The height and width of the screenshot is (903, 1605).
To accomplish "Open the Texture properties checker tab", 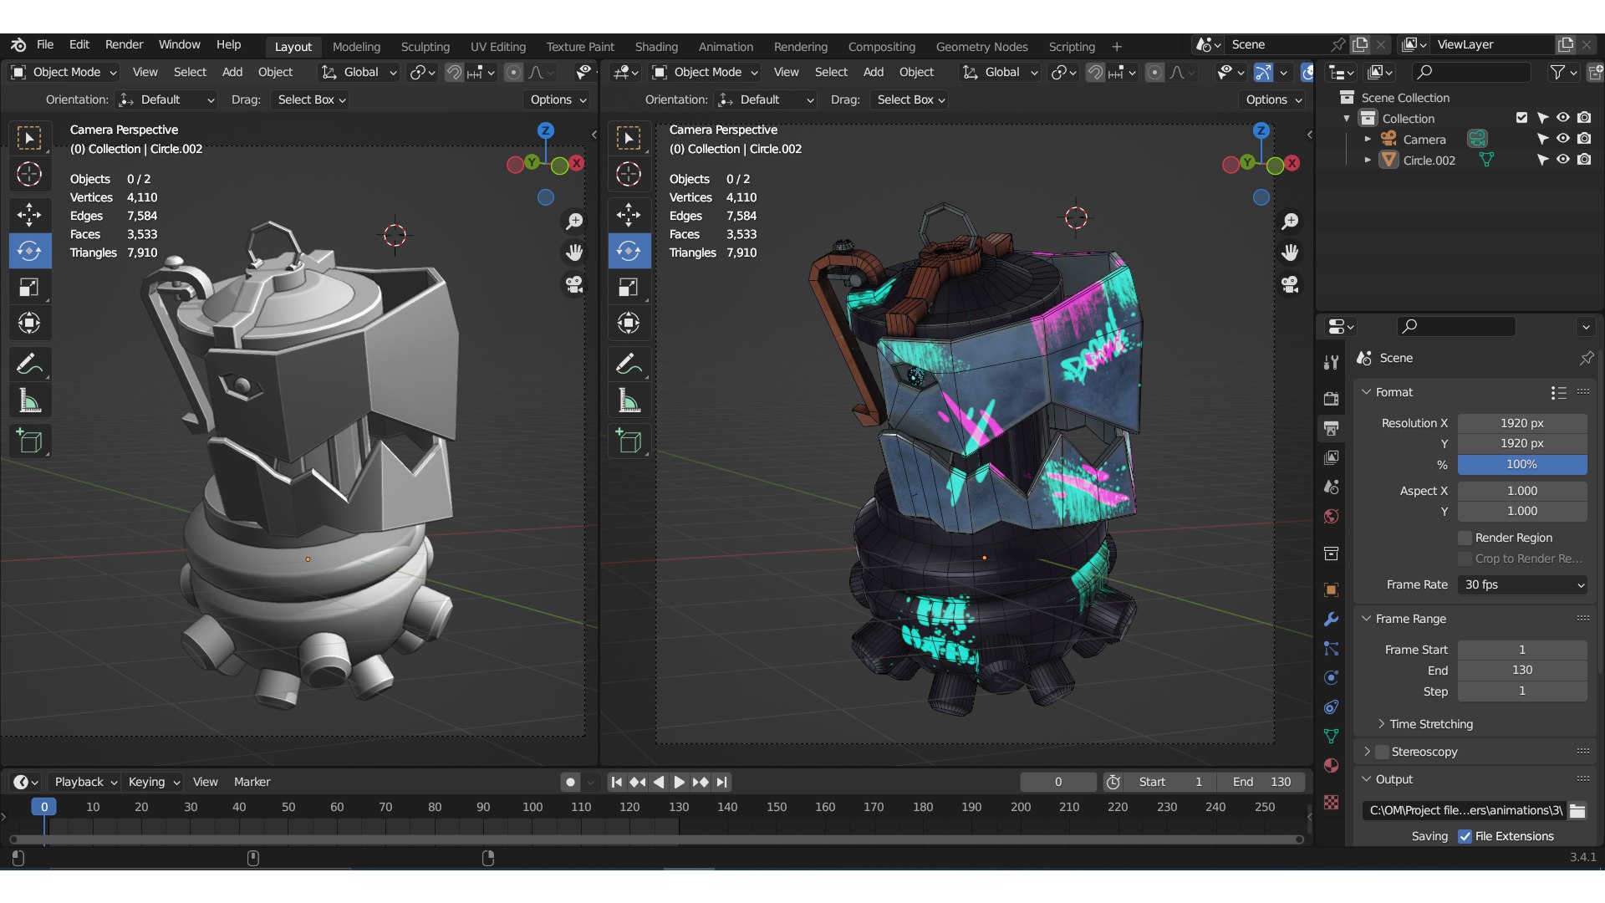I will click(1332, 803).
